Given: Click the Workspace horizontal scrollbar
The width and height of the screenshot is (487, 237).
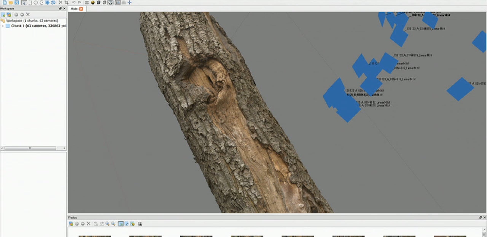Looking at the screenshot, I should (30, 148).
